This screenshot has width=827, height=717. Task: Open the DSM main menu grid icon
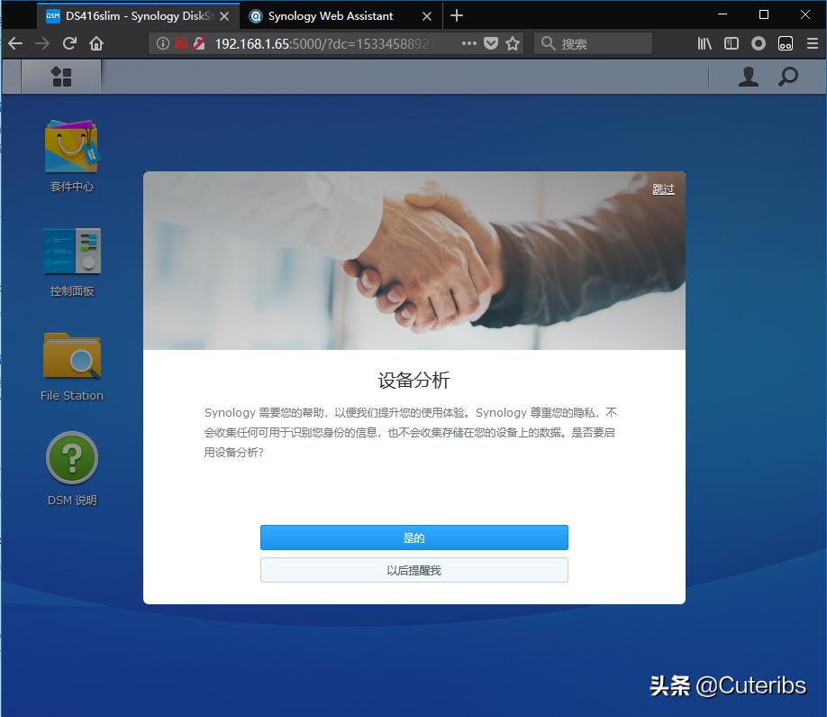click(x=60, y=77)
